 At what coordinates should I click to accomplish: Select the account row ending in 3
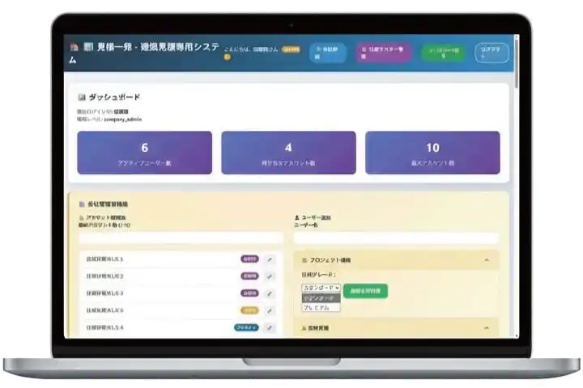coord(181,293)
